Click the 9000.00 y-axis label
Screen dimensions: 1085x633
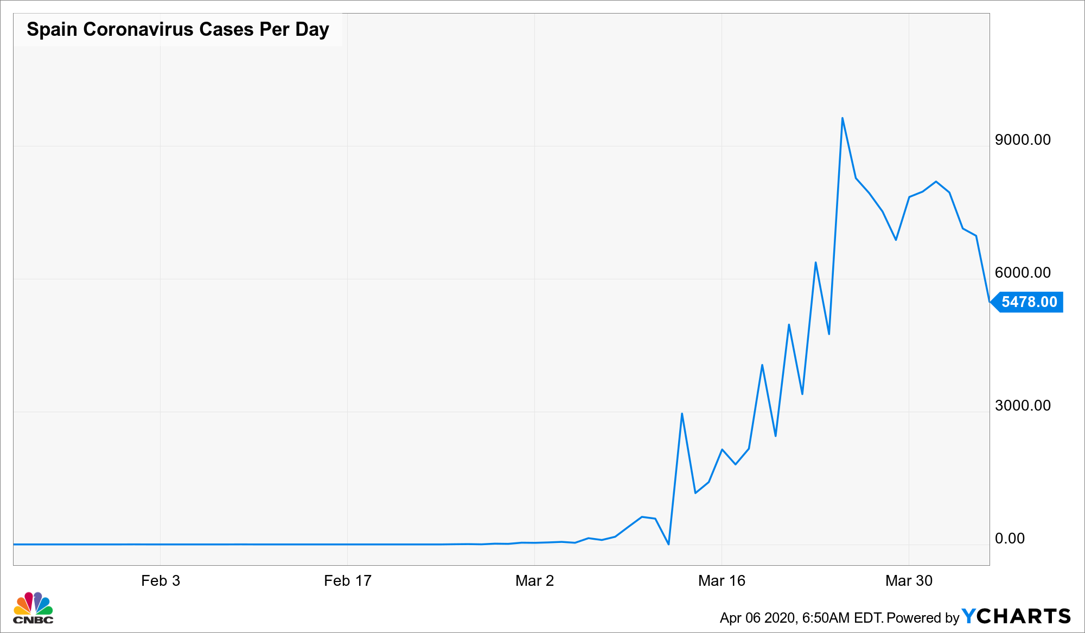pyautogui.click(x=1023, y=139)
